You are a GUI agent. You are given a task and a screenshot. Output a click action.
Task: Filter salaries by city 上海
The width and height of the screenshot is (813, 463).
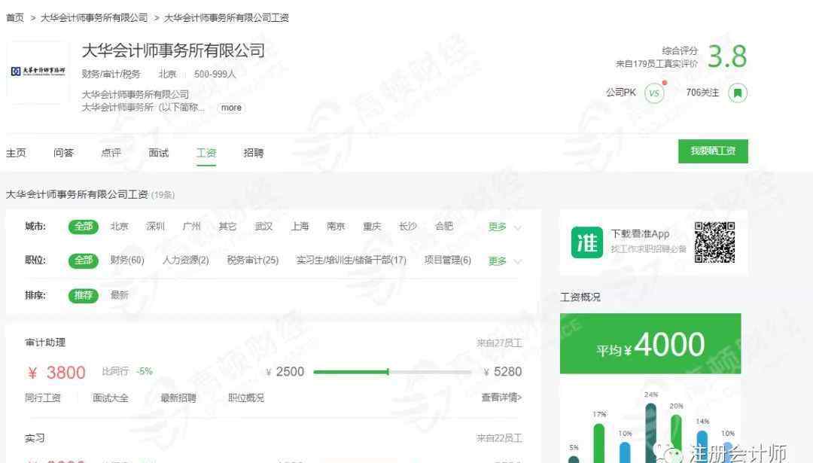pyautogui.click(x=300, y=227)
